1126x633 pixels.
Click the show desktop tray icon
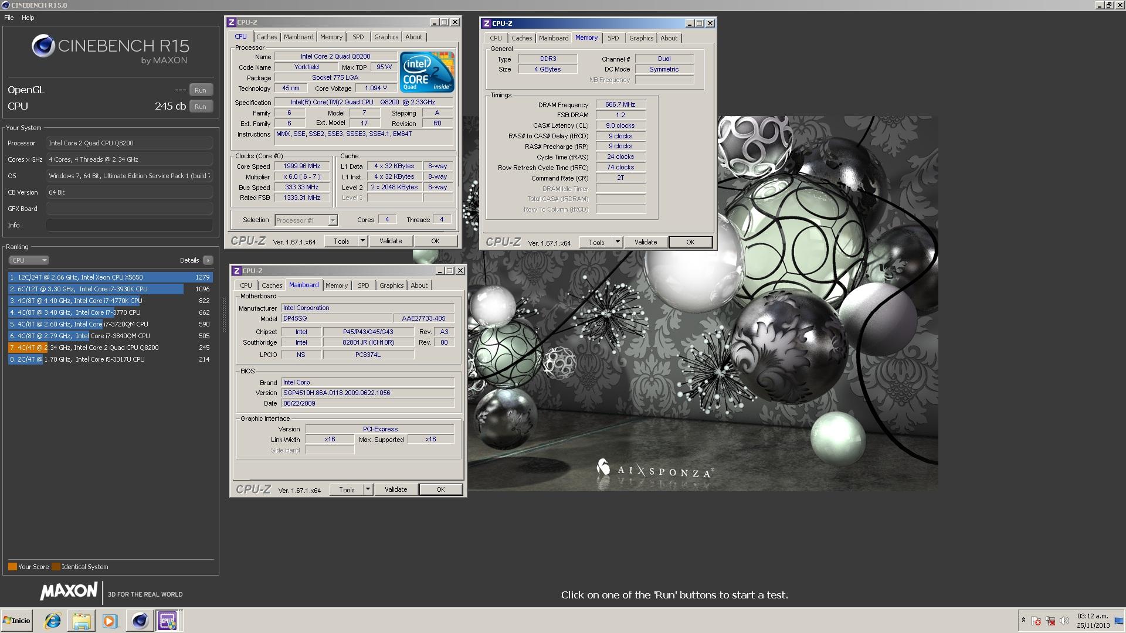pyautogui.click(x=1120, y=621)
